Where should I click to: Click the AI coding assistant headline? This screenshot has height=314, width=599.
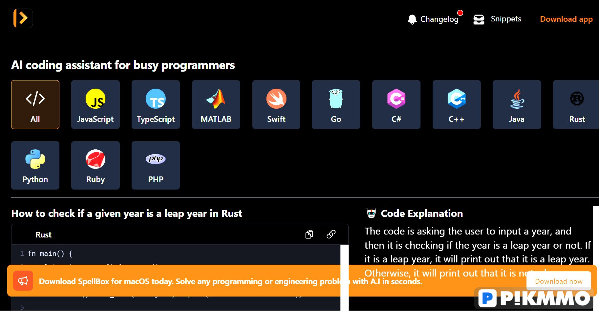tap(123, 65)
